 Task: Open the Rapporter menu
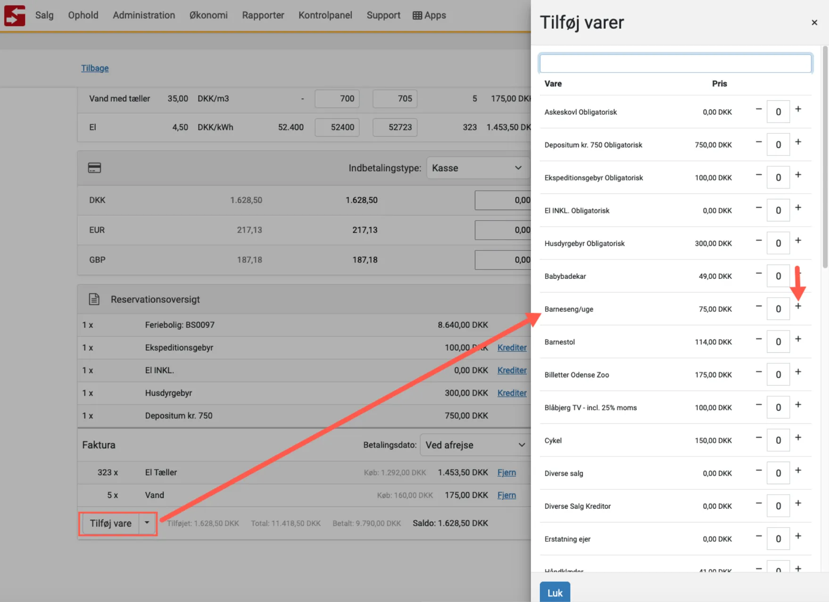[263, 15]
